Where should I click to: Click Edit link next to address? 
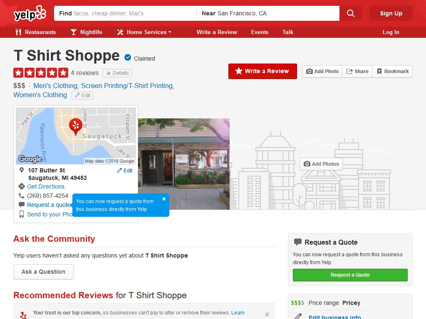[125, 170]
